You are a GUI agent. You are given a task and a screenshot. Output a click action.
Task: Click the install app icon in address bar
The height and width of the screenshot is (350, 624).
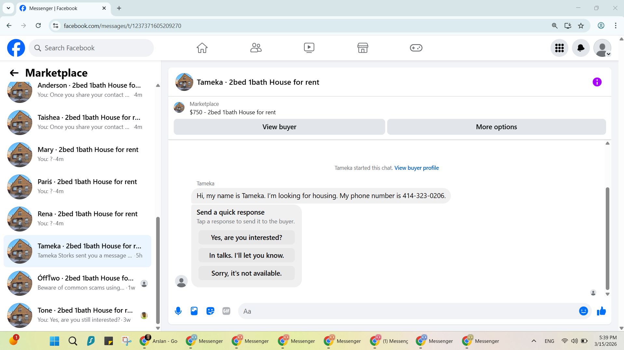(568, 26)
